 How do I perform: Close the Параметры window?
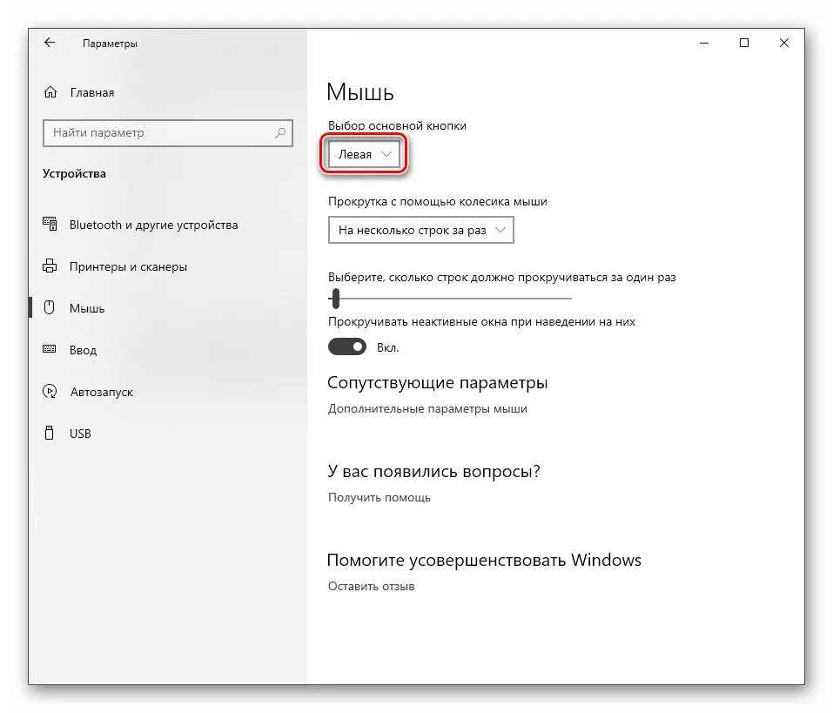point(784,43)
